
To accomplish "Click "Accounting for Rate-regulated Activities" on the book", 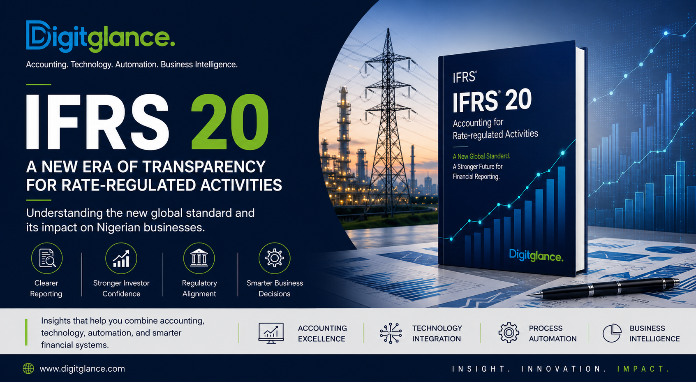I will coord(495,129).
